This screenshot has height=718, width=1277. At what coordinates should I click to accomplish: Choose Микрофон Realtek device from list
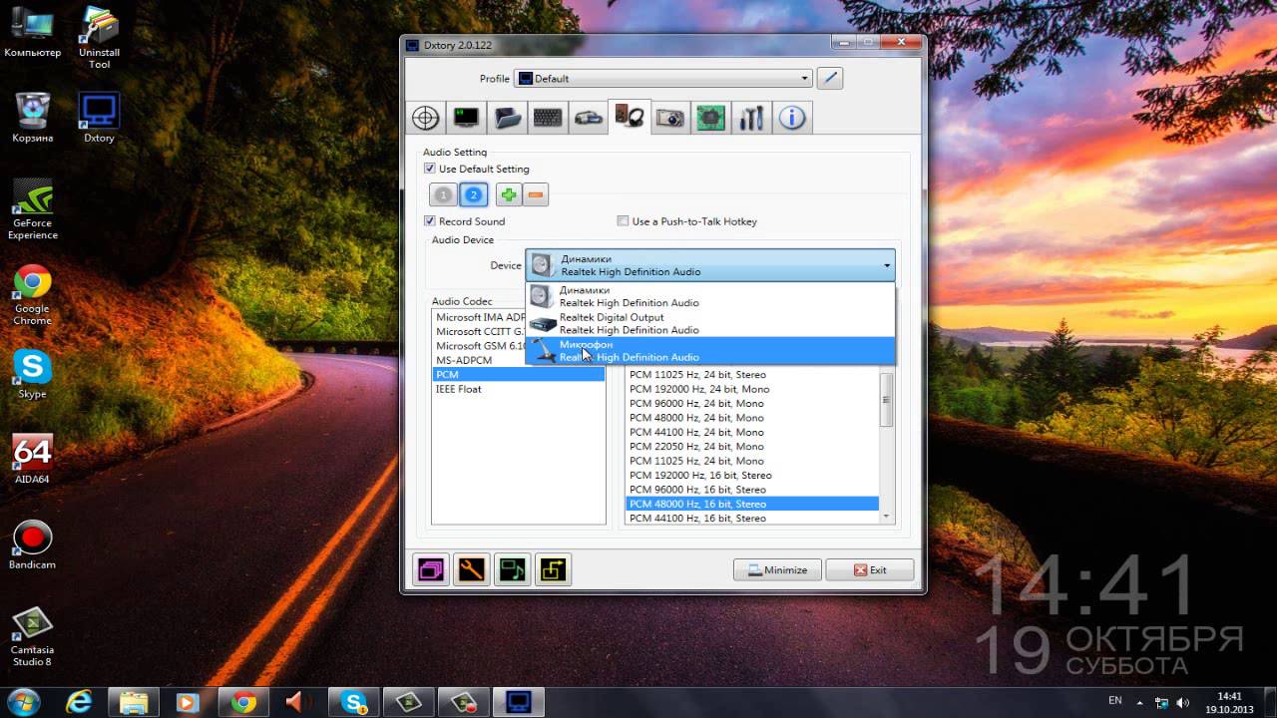(x=710, y=351)
